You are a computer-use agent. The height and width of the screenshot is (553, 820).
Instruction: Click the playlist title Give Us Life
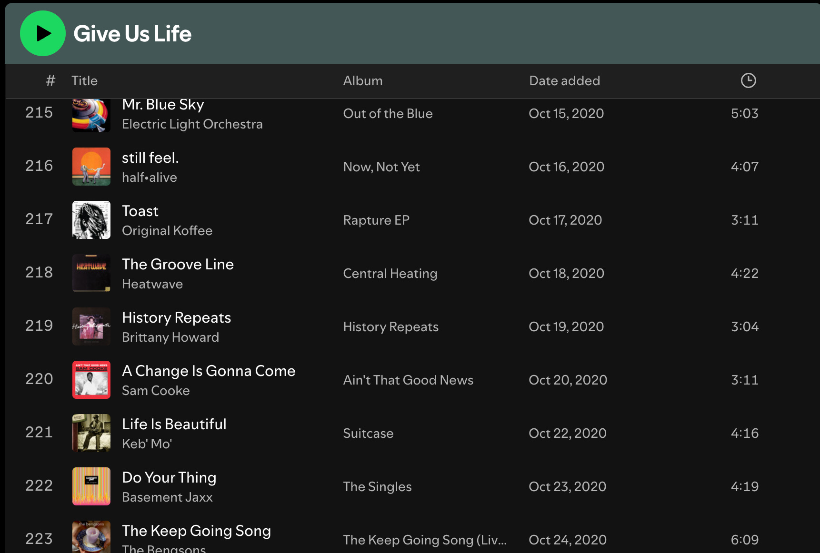132,33
